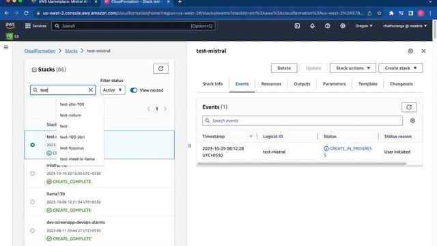Image resolution: width=437 pixels, height=246 pixels.
Task: Bookmark this page with star icon
Action: point(380,13)
